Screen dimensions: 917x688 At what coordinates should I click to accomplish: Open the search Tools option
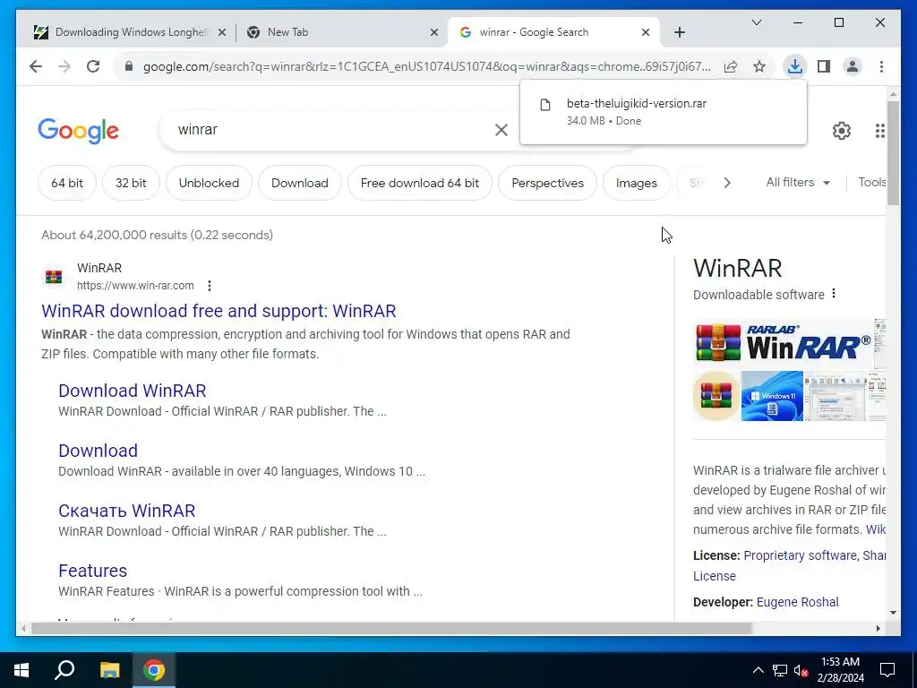(x=871, y=183)
